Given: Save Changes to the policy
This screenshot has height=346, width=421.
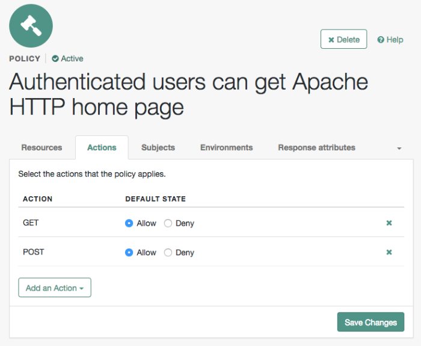Looking at the screenshot, I should click(x=370, y=322).
